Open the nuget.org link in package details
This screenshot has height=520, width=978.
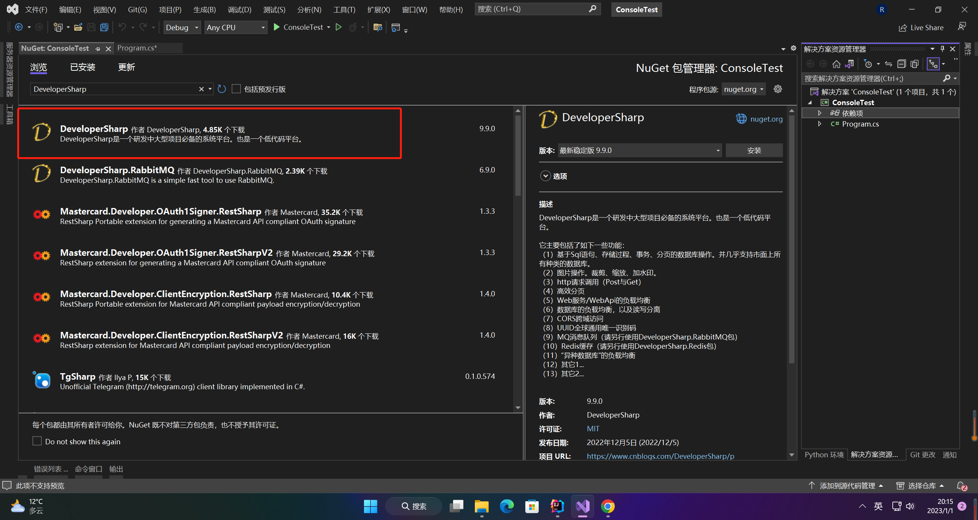point(766,119)
